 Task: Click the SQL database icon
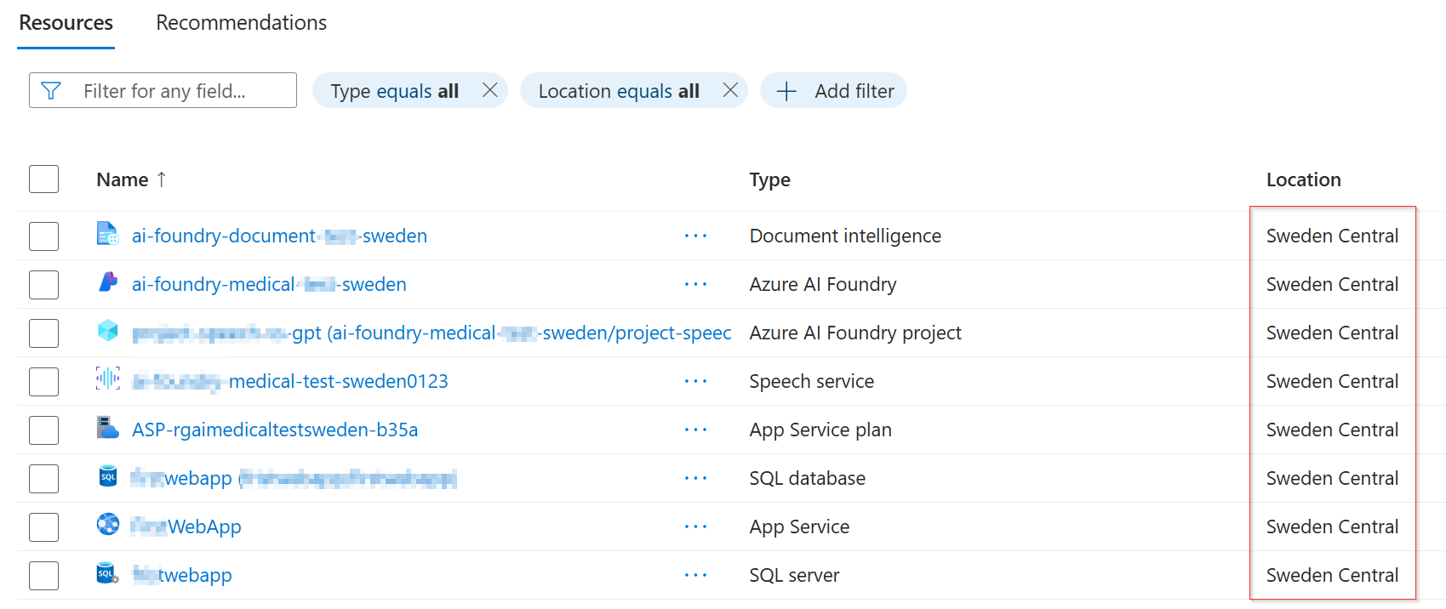(107, 475)
